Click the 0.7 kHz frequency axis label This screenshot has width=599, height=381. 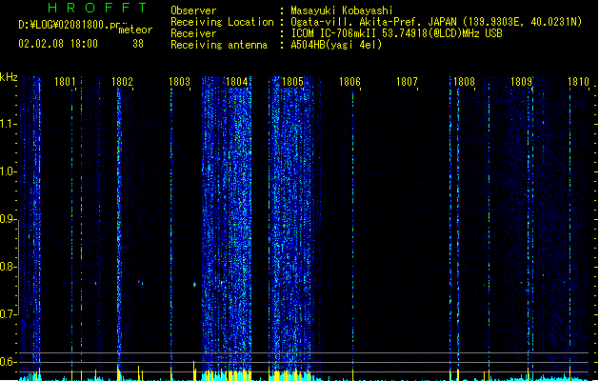[9, 314]
